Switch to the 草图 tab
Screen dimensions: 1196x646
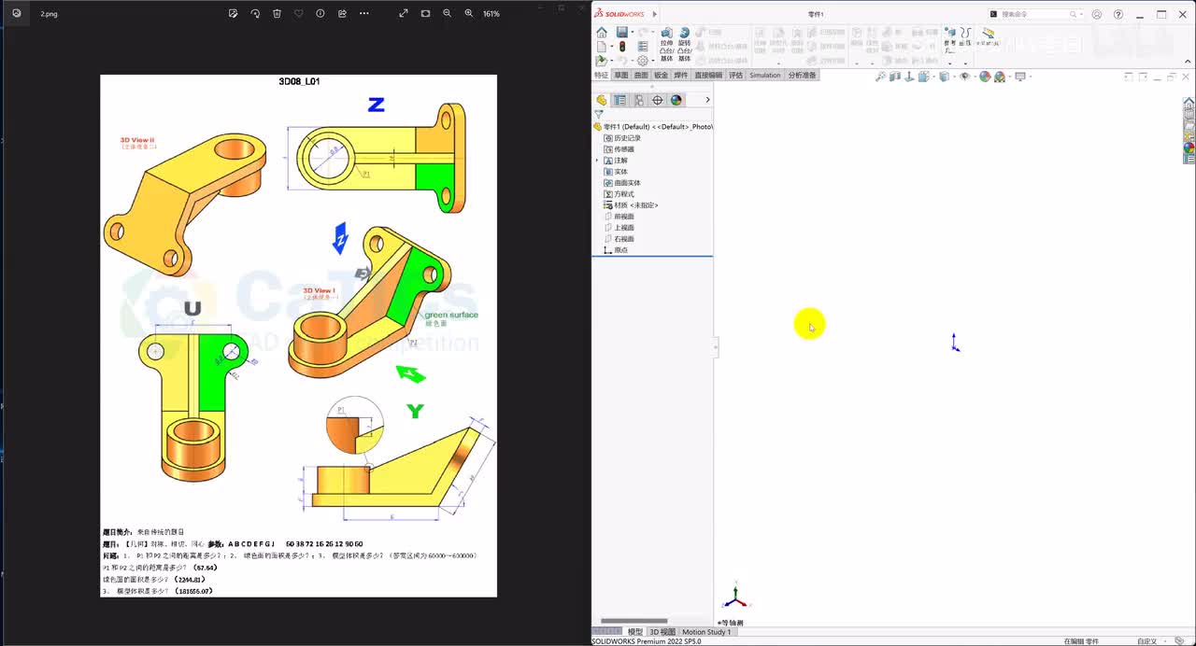coord(621,76)
